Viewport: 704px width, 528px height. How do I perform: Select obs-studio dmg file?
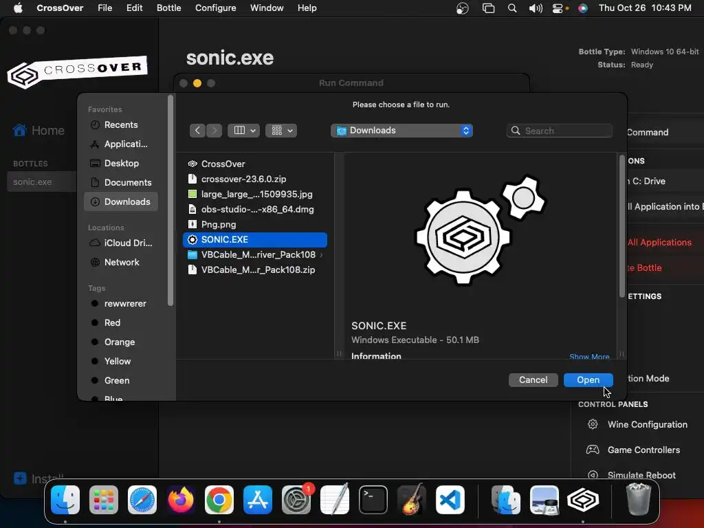[255, 209]
